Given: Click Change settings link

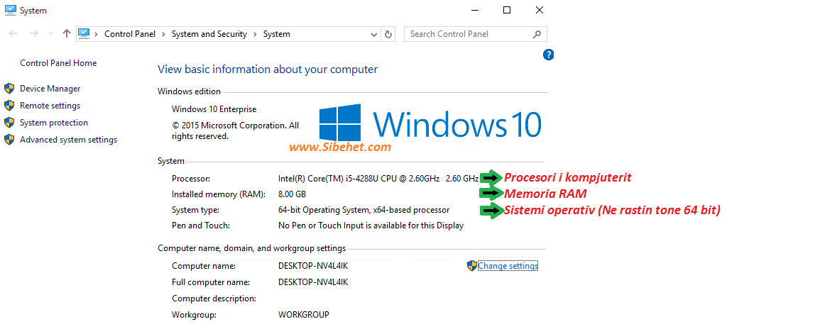Looking at the screenshot, I should [x=508, y=266].
